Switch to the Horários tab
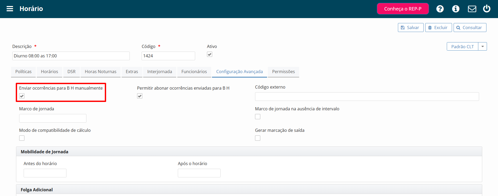 49,72
